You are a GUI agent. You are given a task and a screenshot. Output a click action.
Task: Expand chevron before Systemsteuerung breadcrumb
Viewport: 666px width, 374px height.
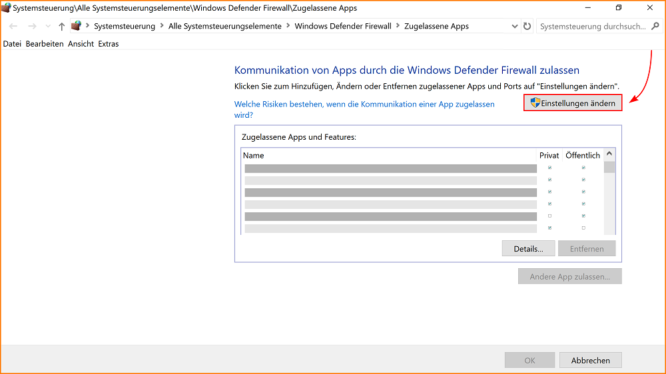87,26
